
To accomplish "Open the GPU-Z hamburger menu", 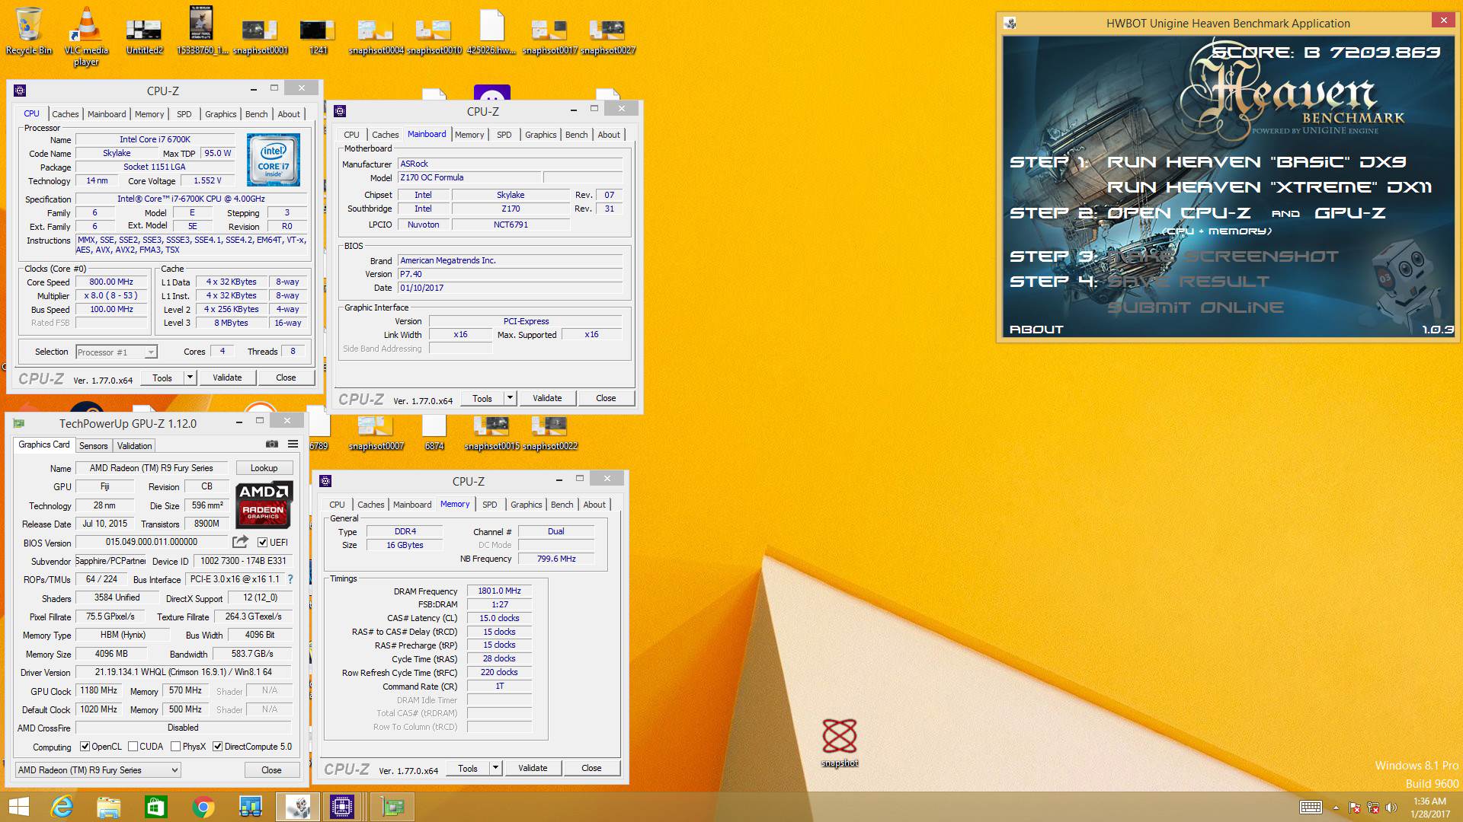I will pos(293,444).
